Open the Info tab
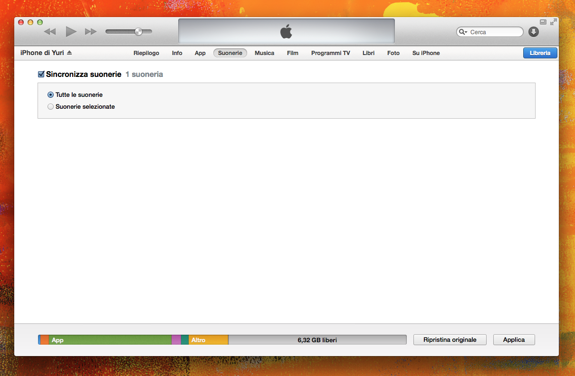Screen dimensions: 575x376 (x=177, y=53)
